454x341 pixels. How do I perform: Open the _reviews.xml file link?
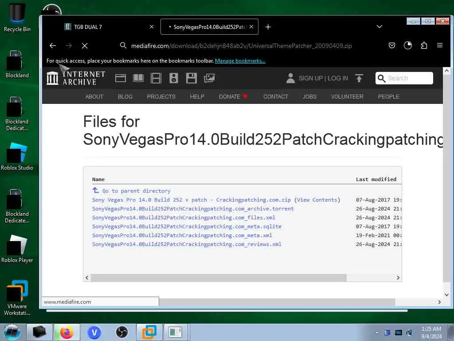point(187,244)
